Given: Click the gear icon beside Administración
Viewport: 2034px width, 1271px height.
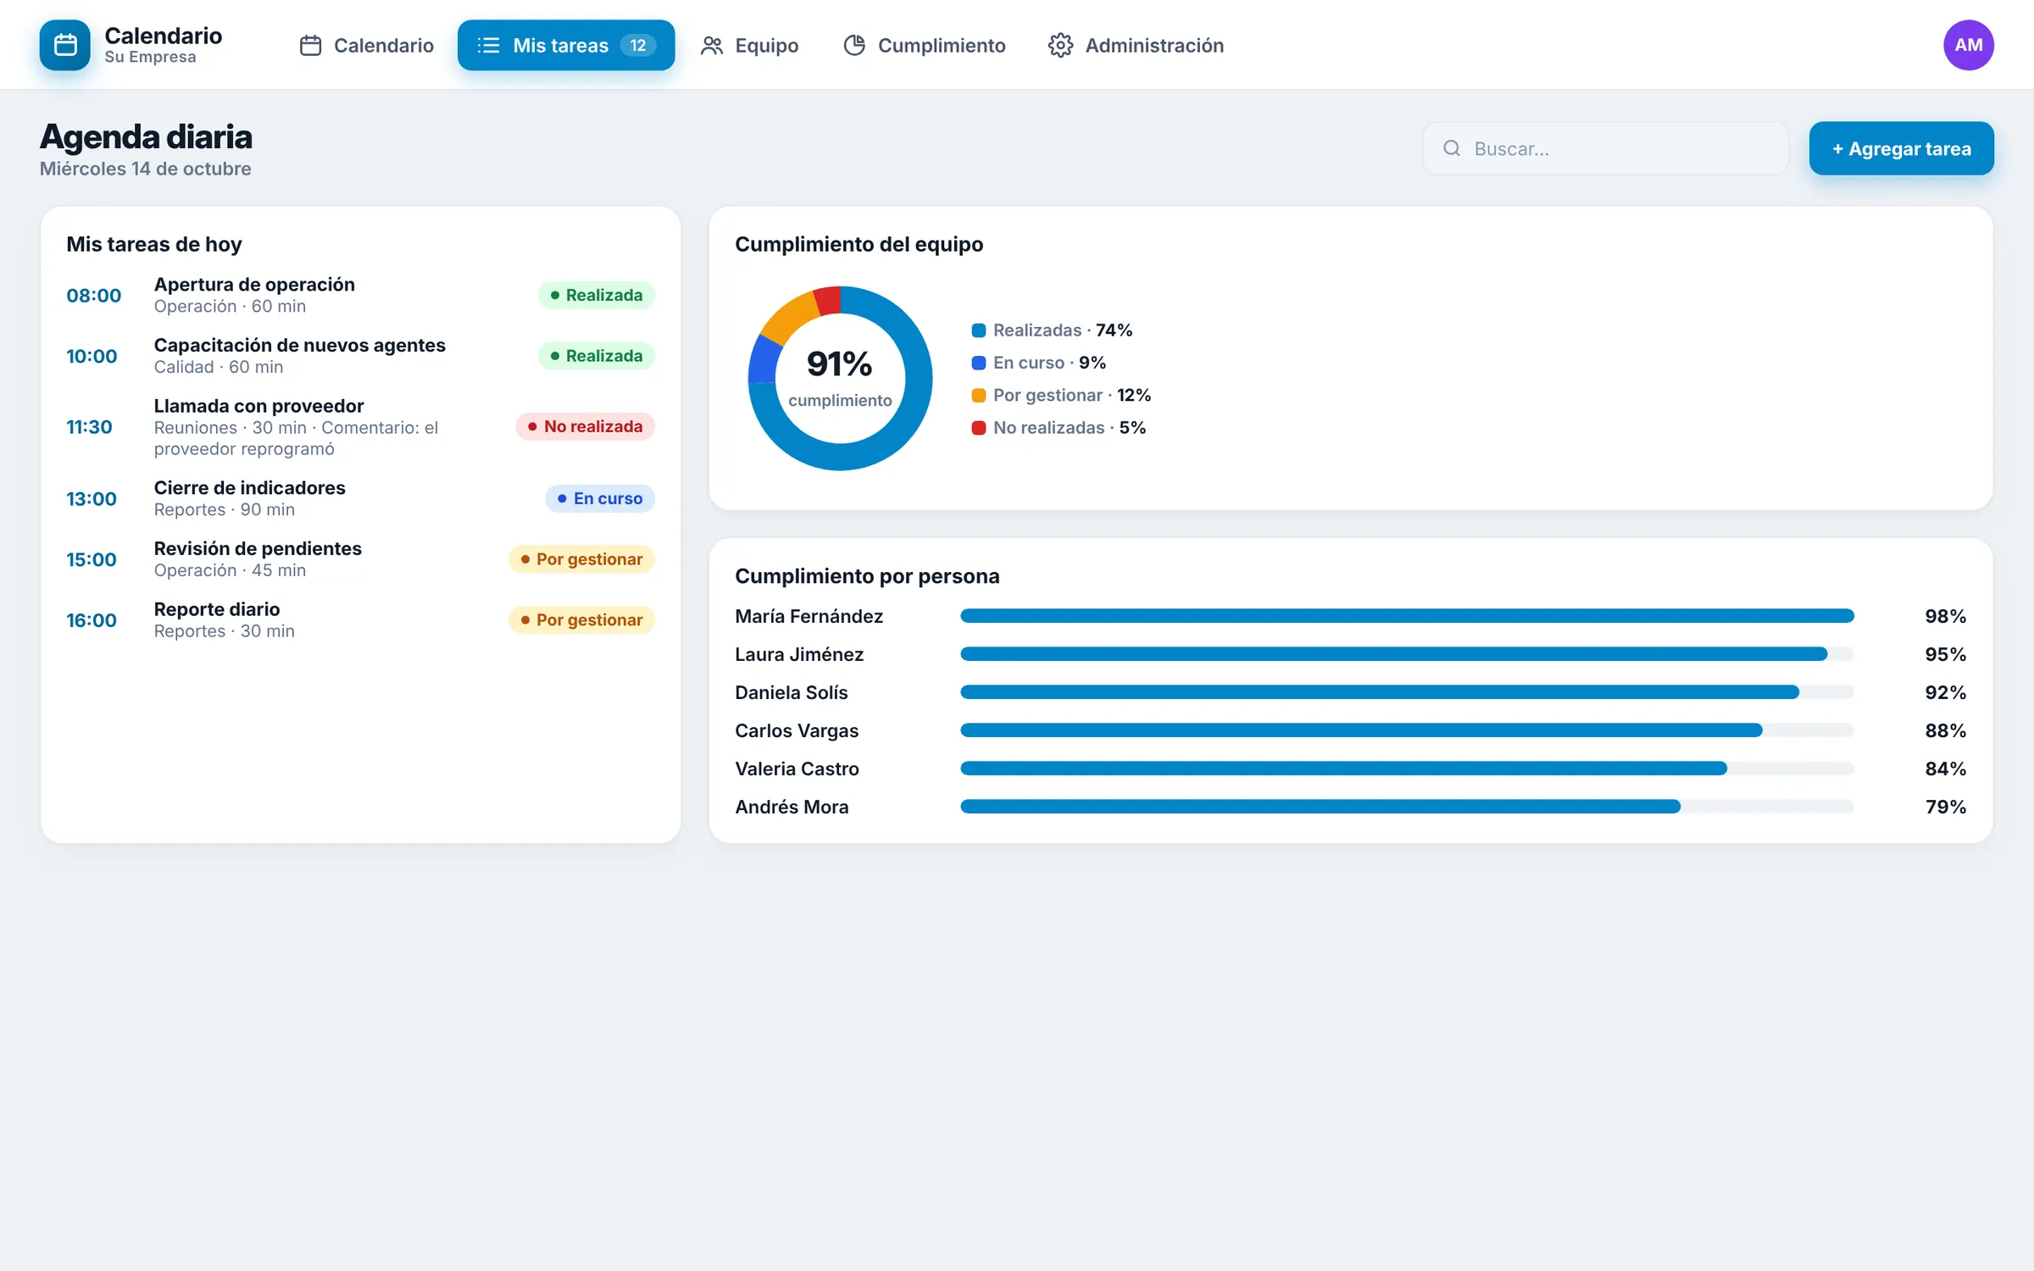Looking at the screenshot, I should point(1060,45).
